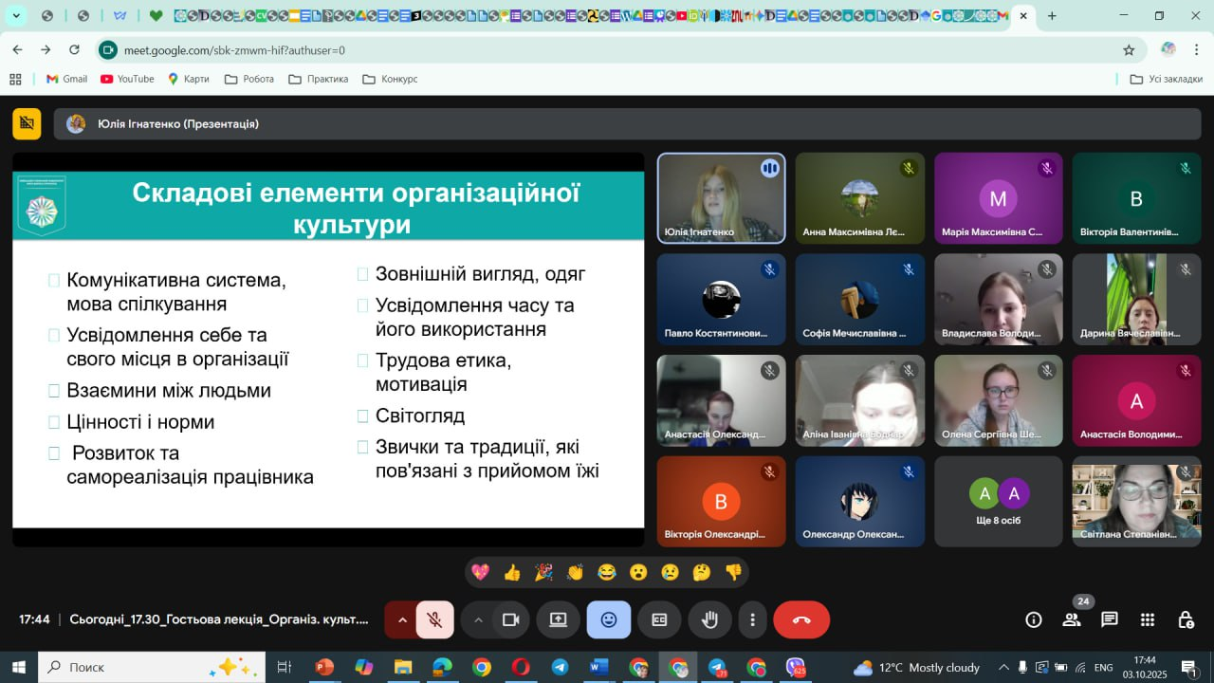Close the emoji reactions panel button
Image resolution: width=1214 pixels, height=683 pixels.
(x=608, y=620)
